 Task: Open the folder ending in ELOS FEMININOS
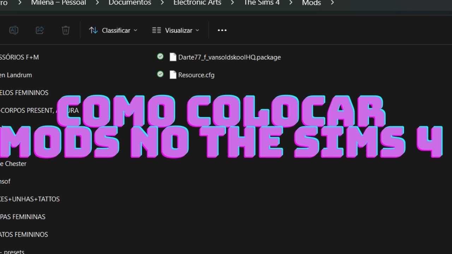(x=24, y=92)
